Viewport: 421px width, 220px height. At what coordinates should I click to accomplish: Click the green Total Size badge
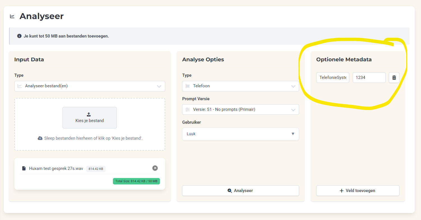136,181
